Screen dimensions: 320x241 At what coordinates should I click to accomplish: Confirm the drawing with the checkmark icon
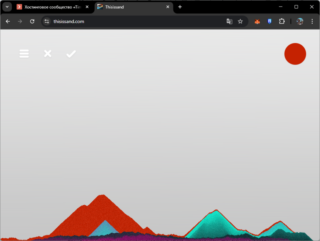[x=71, y=54]
